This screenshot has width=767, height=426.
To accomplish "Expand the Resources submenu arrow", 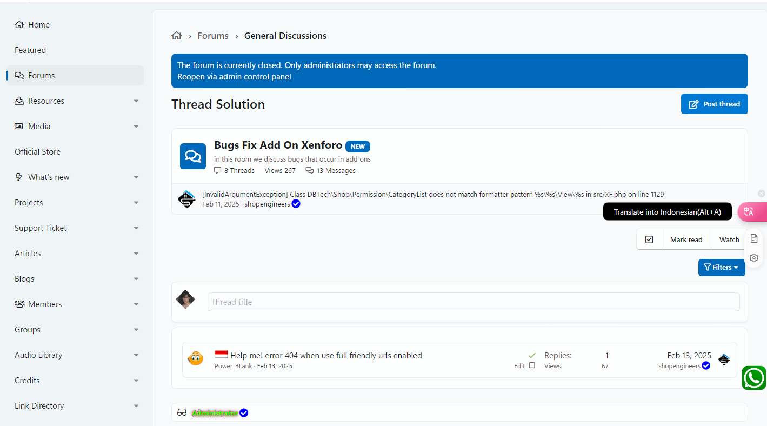I will [136, 101].
